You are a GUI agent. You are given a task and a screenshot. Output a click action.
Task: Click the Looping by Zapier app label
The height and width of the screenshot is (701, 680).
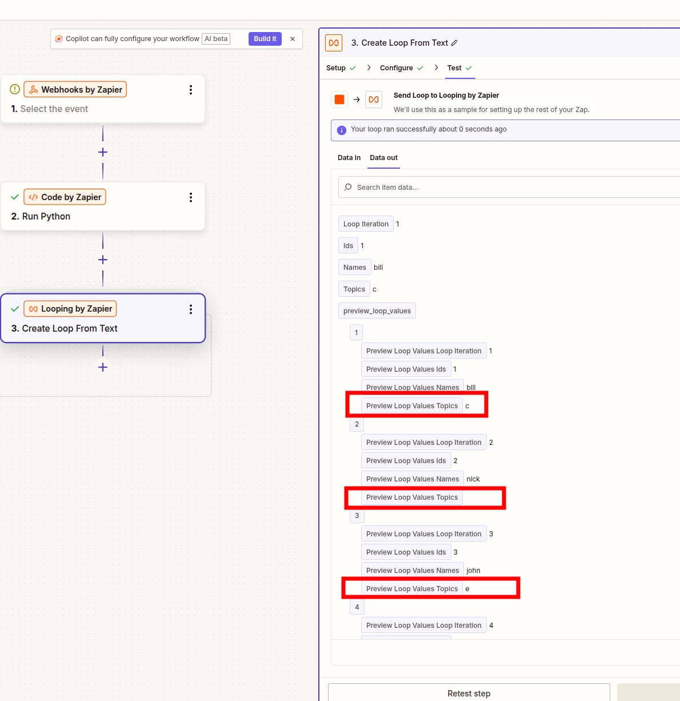(70, 309)
